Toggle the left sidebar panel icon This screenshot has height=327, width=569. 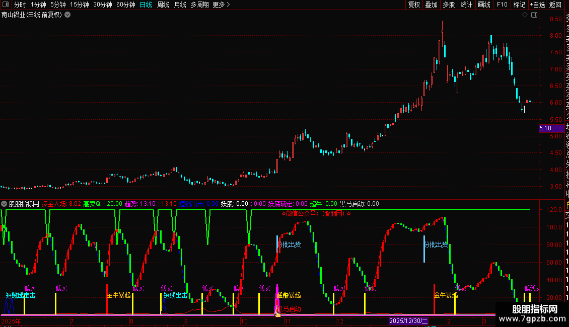[x=6, y=5]
